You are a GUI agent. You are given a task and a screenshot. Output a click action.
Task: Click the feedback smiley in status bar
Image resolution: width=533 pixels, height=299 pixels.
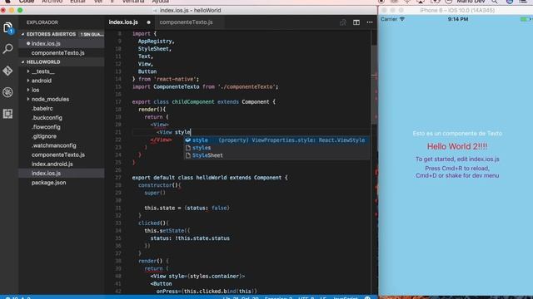(367, 297)
